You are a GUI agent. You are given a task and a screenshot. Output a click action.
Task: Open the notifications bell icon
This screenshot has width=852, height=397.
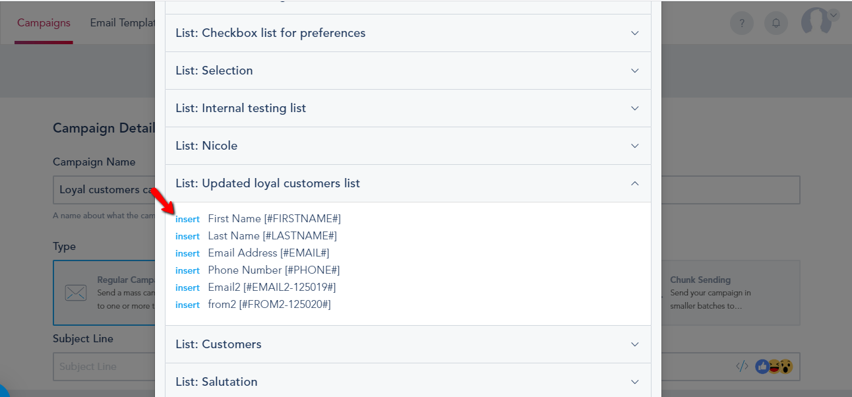[776, 23]
